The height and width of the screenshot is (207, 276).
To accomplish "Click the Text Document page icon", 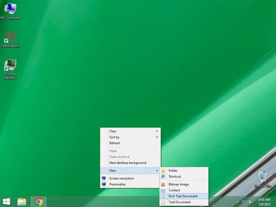I will click(x=163, y=202).
